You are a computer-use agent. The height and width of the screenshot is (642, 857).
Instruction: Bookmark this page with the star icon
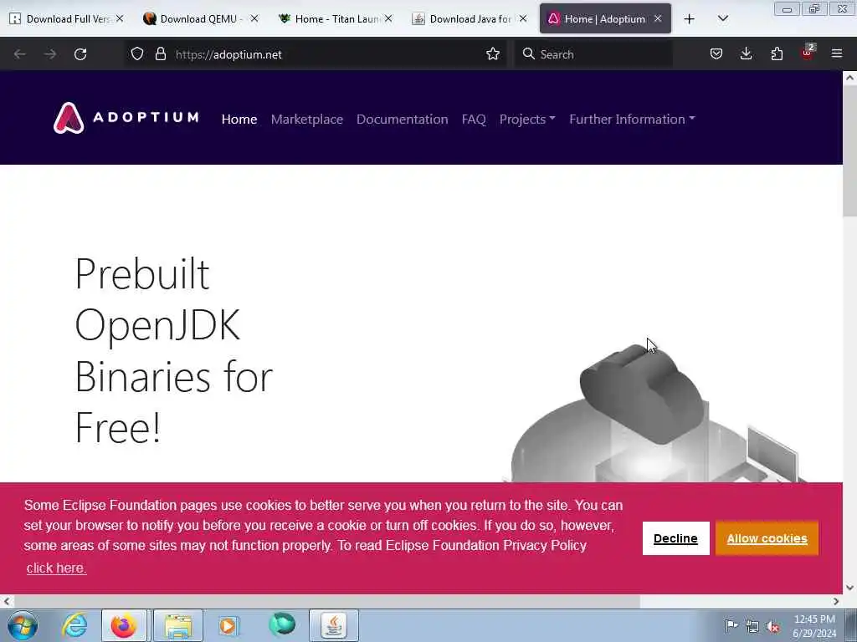(492, 54)
